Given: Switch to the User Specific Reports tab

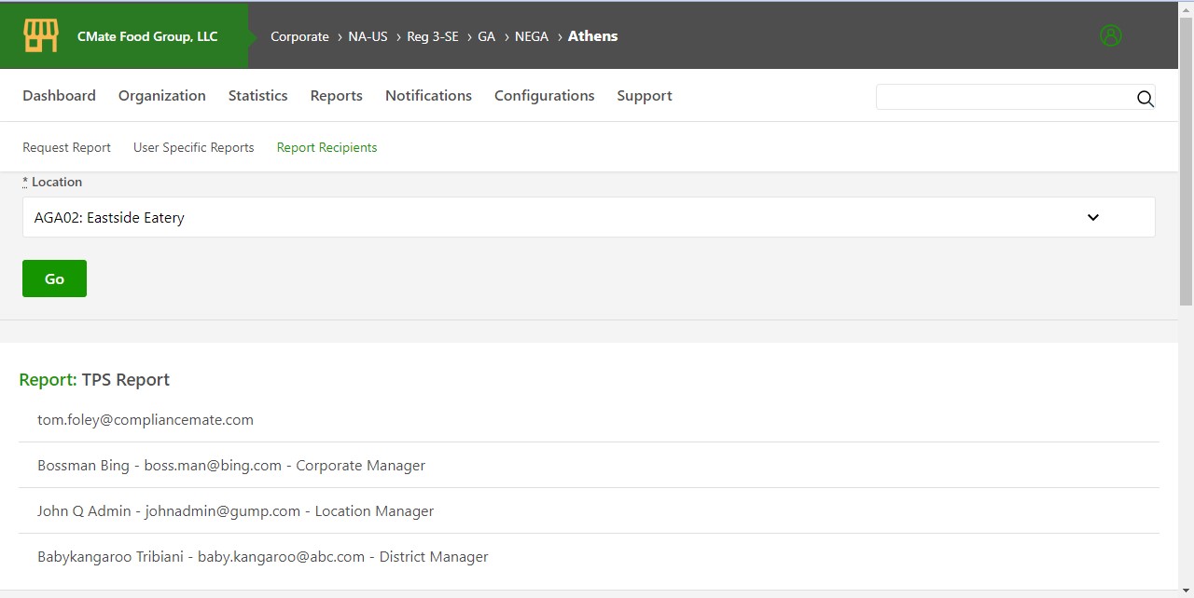Looking at the screenshot, I should 193,147.
